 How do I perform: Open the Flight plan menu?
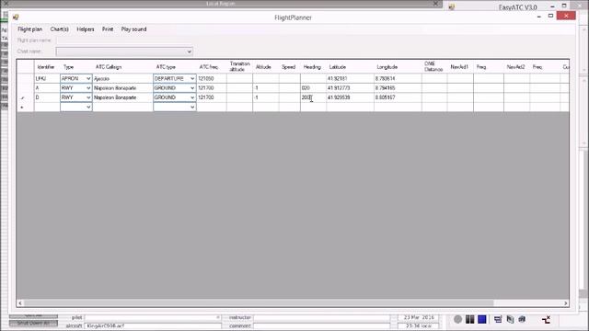coord(29,29)
